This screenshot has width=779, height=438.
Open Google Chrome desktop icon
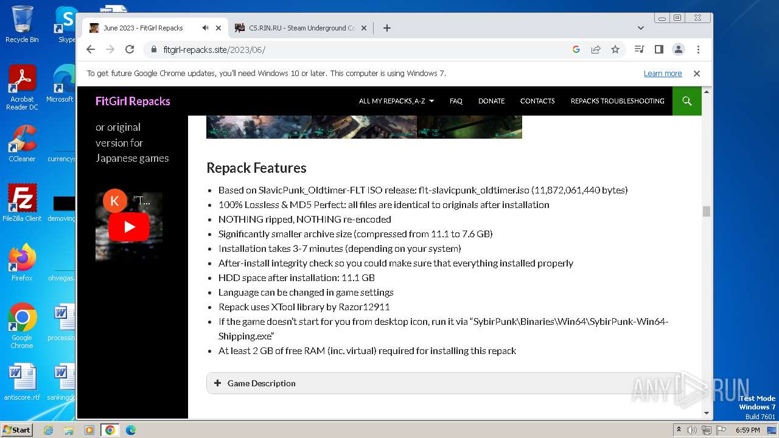point(22,326)
